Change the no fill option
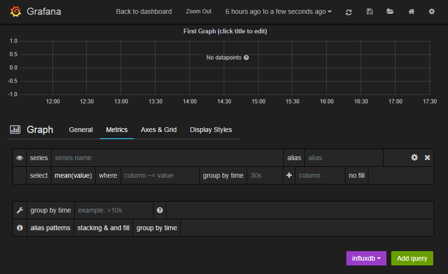The width and height of the screenshot is (448, 274). (x=356, y=175)
